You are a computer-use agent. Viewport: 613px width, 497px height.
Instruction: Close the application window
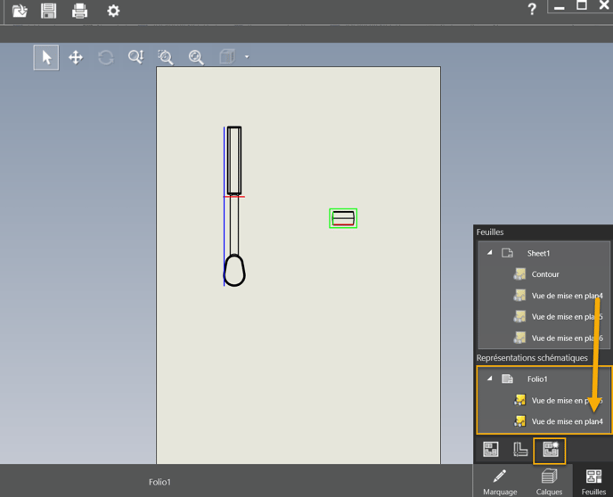click(x=604, y=5)
